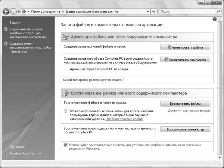Click the Forward navigation arrow button
224x168 pixels.
[13, 12]
